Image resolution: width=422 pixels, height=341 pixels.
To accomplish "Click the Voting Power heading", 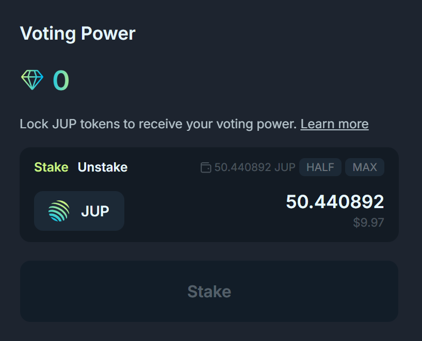I will [x=77, y=33].
